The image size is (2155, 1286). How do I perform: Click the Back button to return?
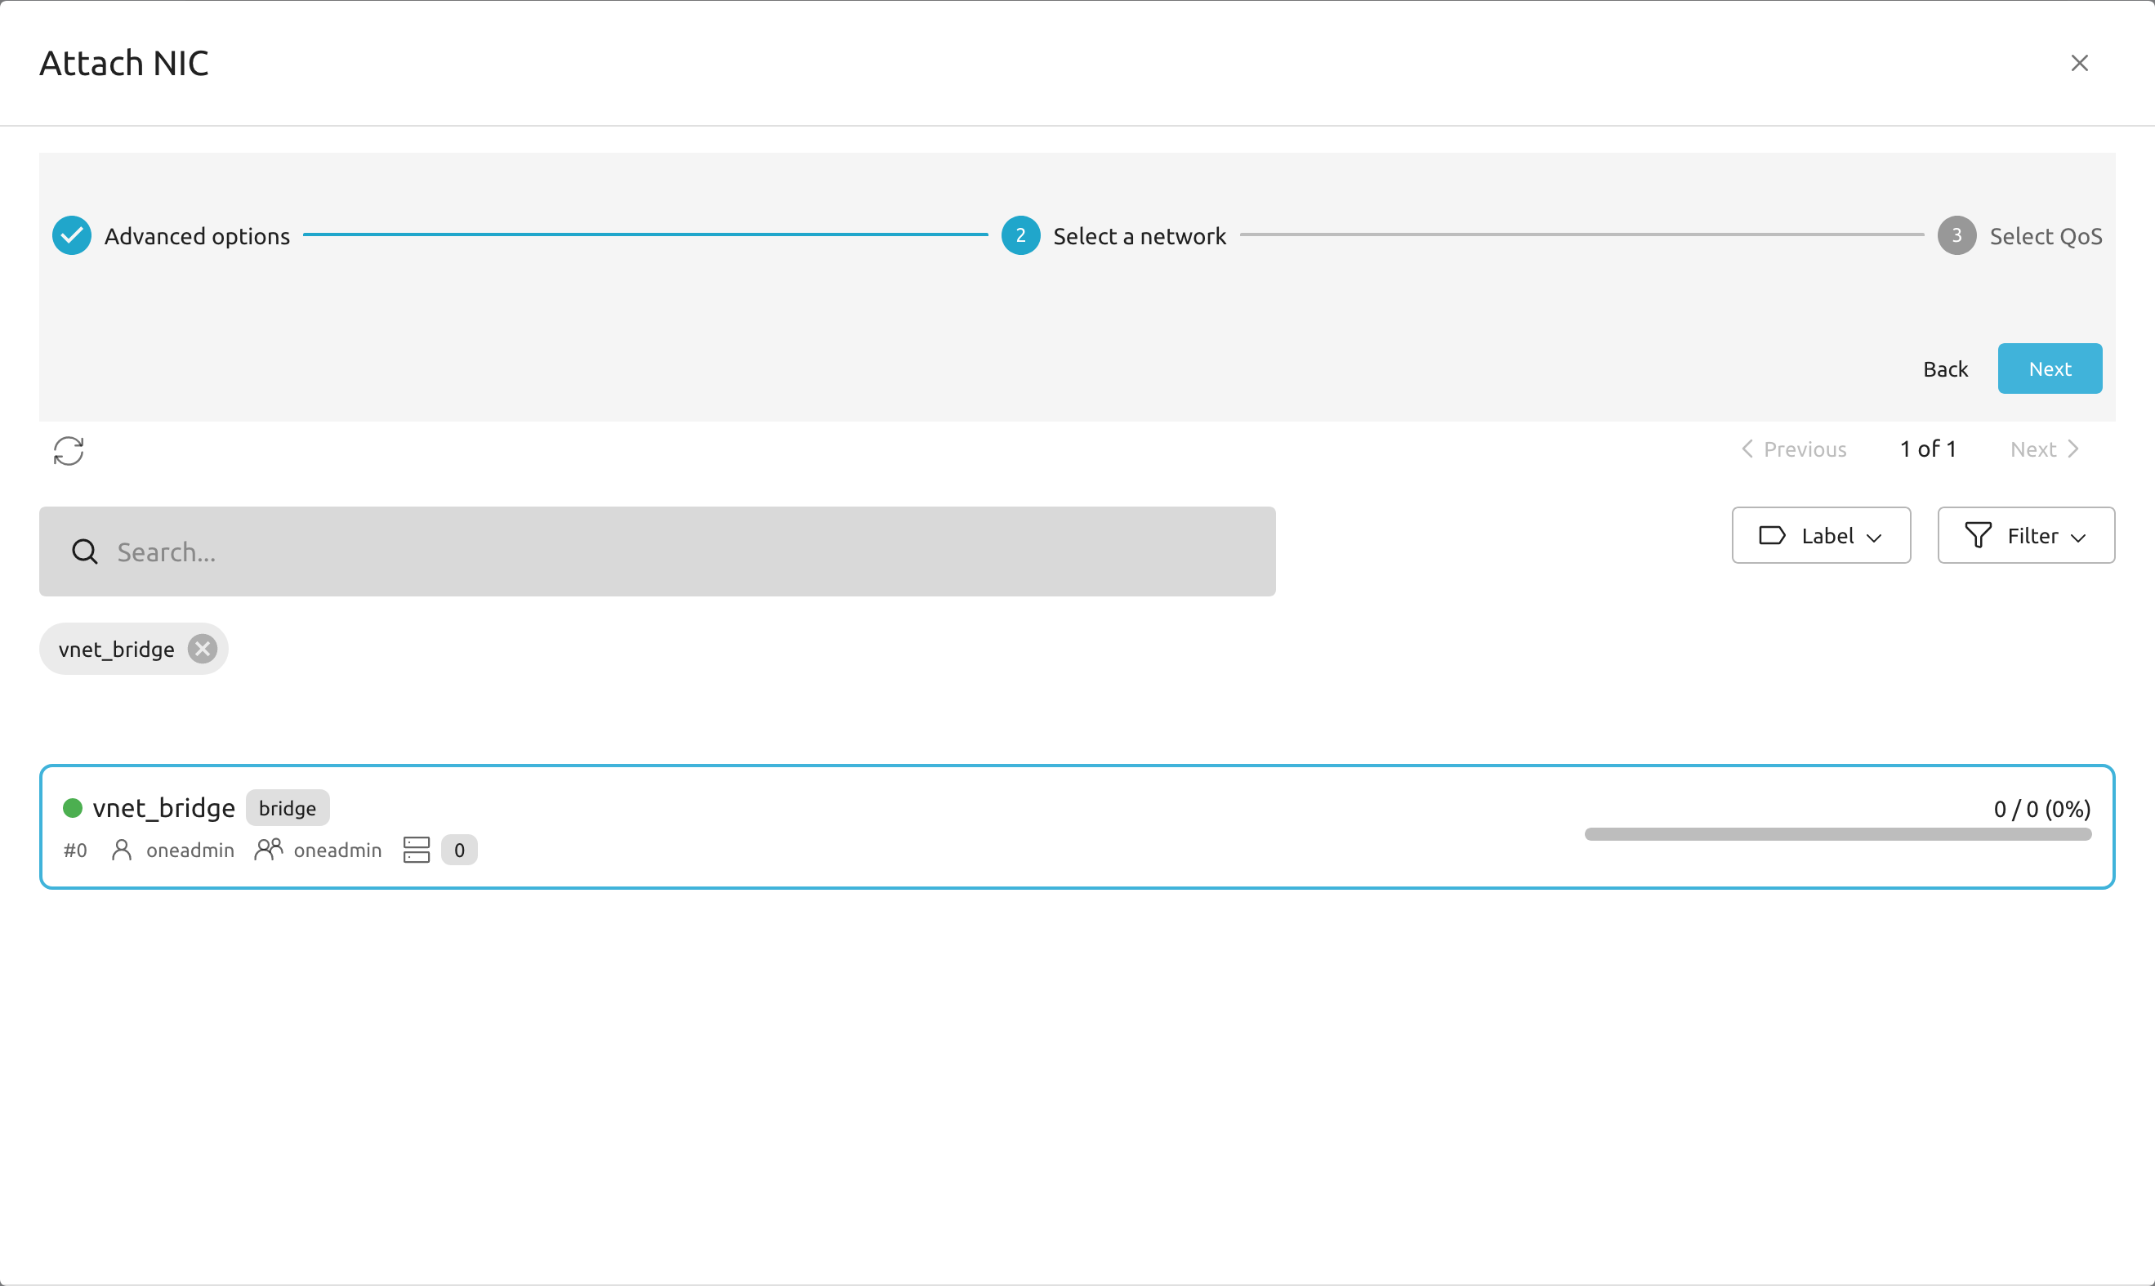(1943, 368)
